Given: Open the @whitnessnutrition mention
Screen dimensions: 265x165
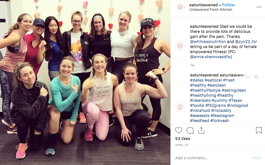Looking at the screenshot, I should (208, 42).
